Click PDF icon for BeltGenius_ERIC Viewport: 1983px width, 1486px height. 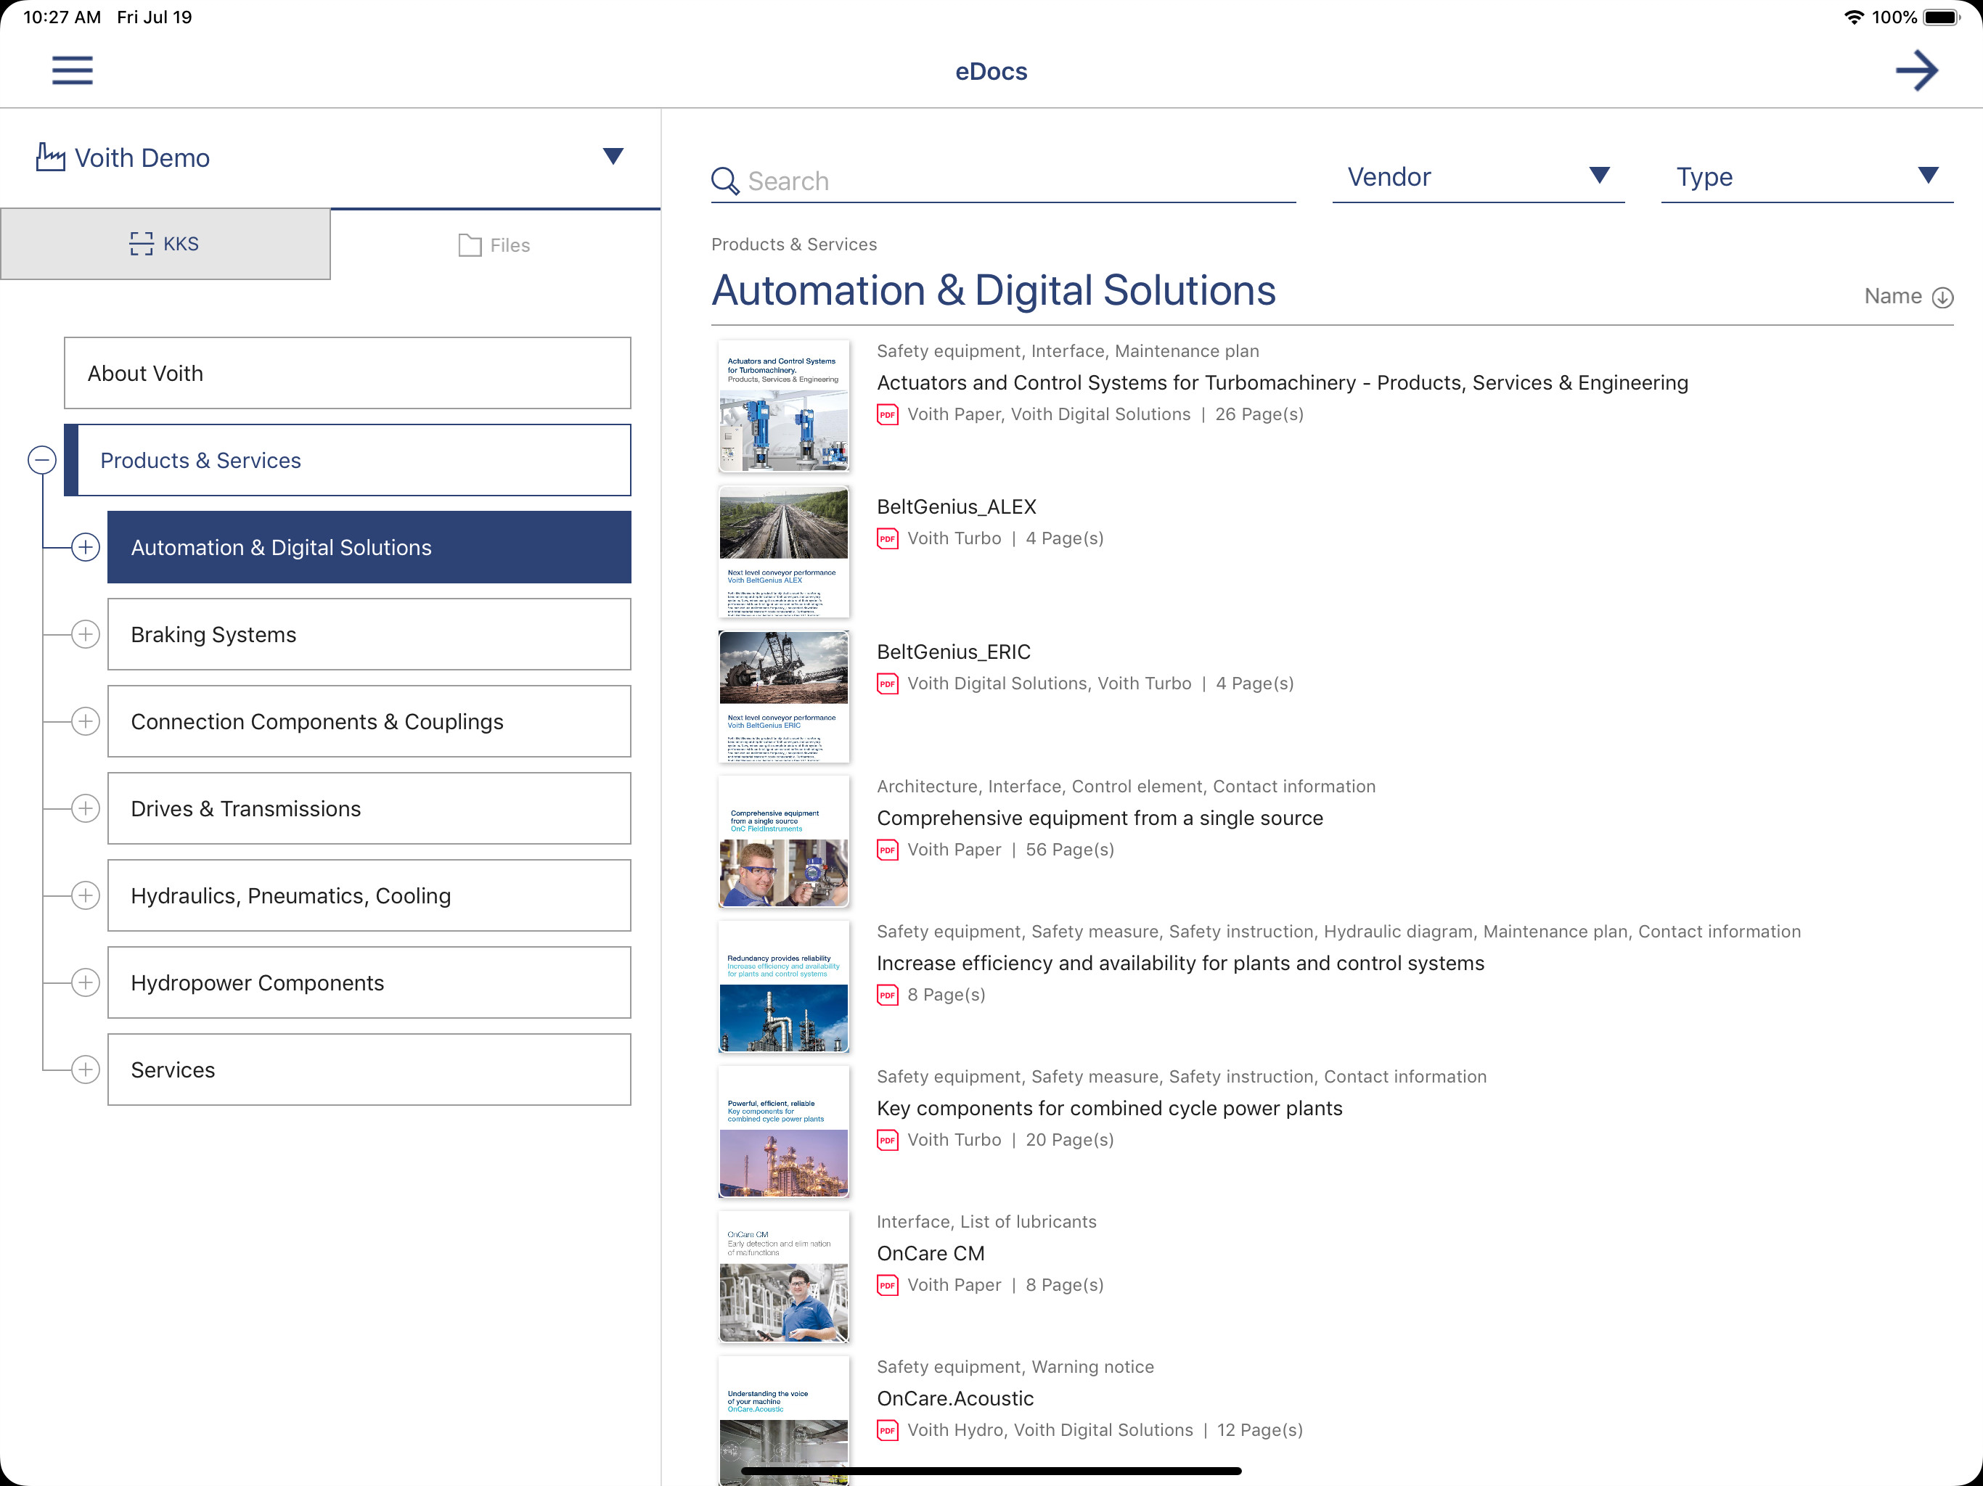click(x=888, y=683)
